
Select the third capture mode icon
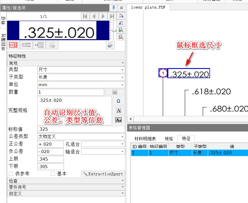39,45
